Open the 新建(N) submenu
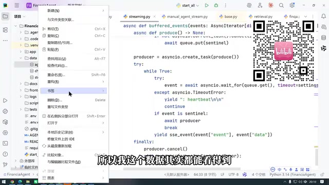 pyautogui.click(x=74, y=11)
